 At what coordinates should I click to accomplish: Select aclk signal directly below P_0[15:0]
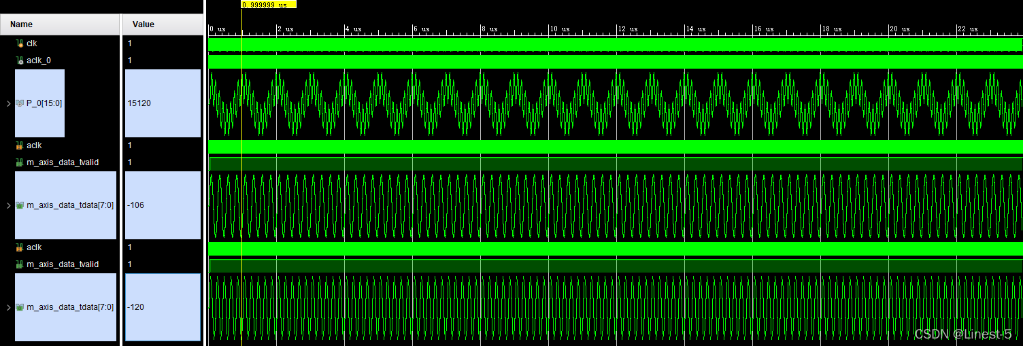[x=34, y=145]
